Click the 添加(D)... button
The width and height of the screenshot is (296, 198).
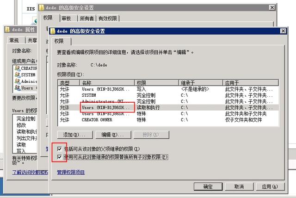pyautogui.click(x=75, y=135)
